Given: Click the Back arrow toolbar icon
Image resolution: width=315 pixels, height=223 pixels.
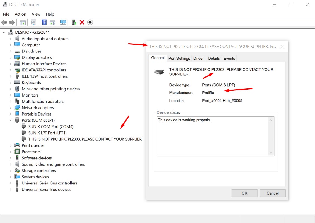Looking at the screenshot, I should tap(4, 22).
